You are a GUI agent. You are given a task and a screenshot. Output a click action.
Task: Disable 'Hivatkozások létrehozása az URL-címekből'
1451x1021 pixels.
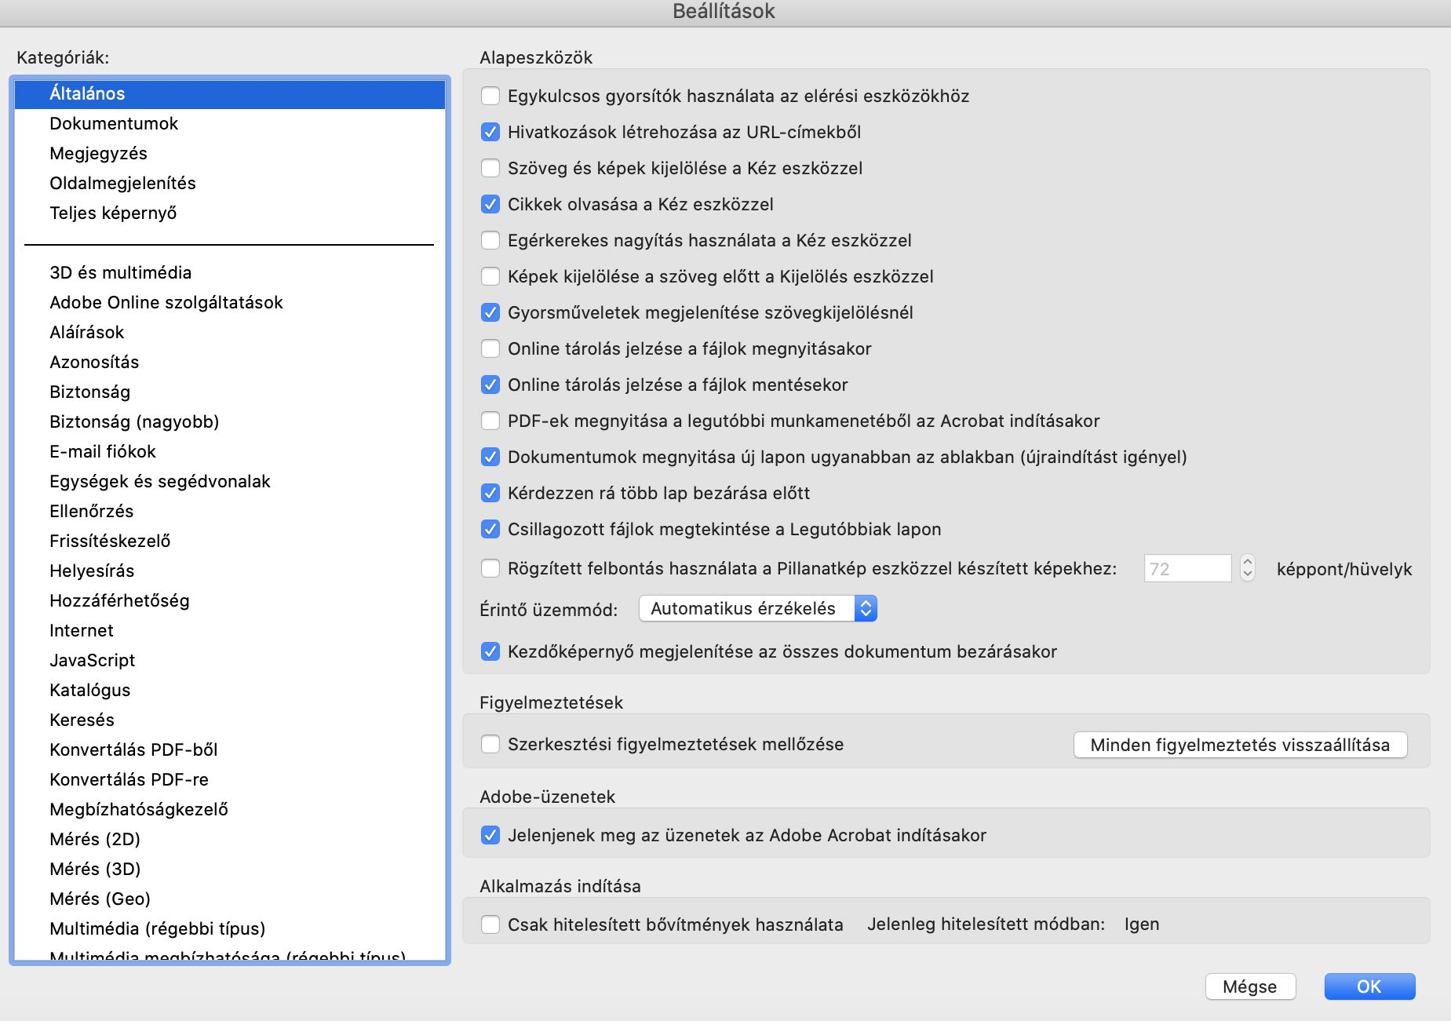[490, 132]
